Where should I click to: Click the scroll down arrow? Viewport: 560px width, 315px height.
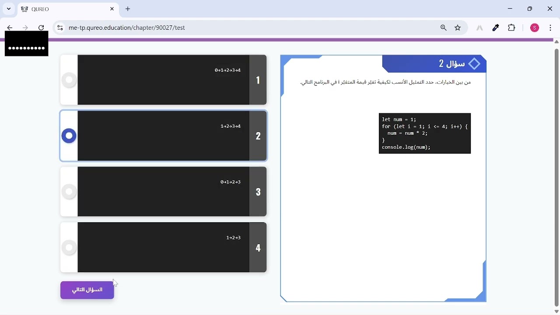coord(557,312)
